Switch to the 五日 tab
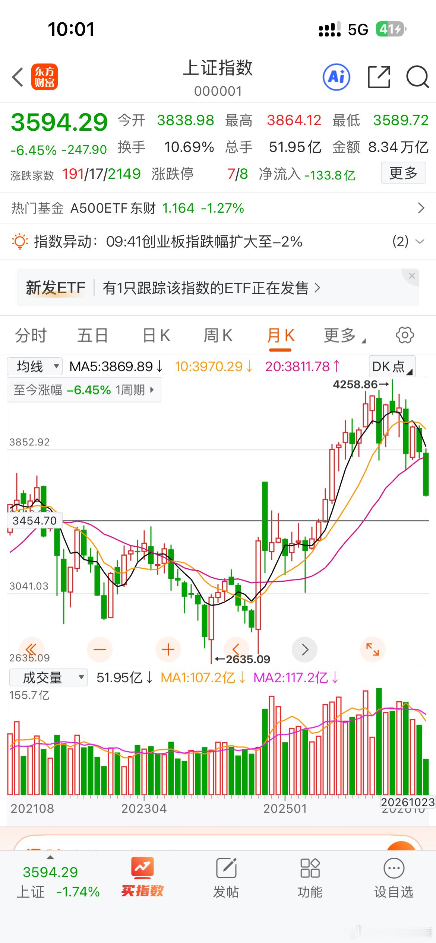The width and height of the screenshot is (436, 943). click(93, 335)
